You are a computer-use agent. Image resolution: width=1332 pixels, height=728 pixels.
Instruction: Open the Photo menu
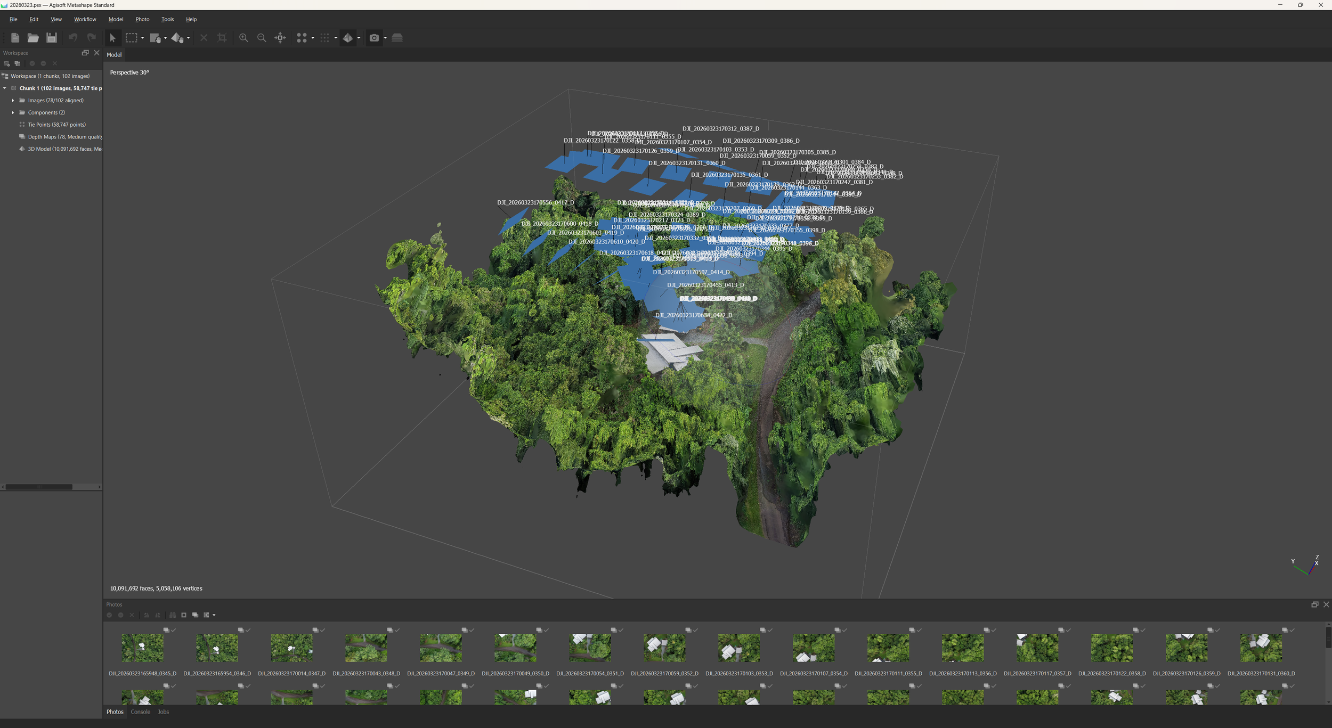tap(142, 19)
